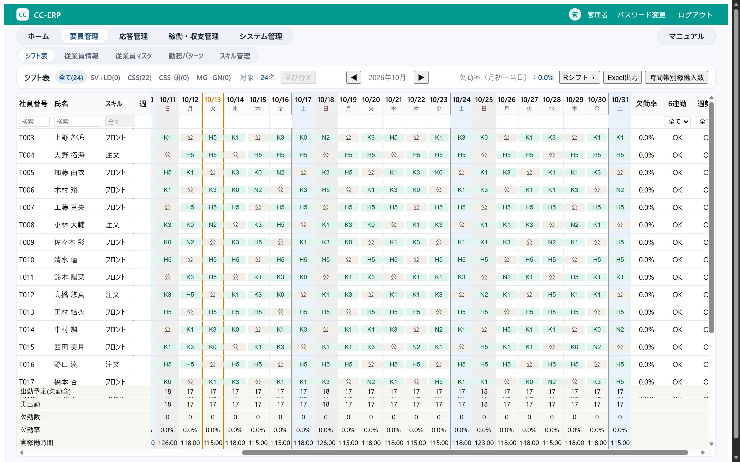The width and height of the screenshot is (740, 462).
Task: Click table scroll-down arrow
Action: tap(711, 444)
